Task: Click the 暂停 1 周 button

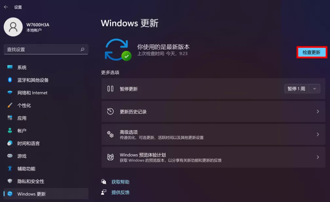Action: click(x=297, y=89)
